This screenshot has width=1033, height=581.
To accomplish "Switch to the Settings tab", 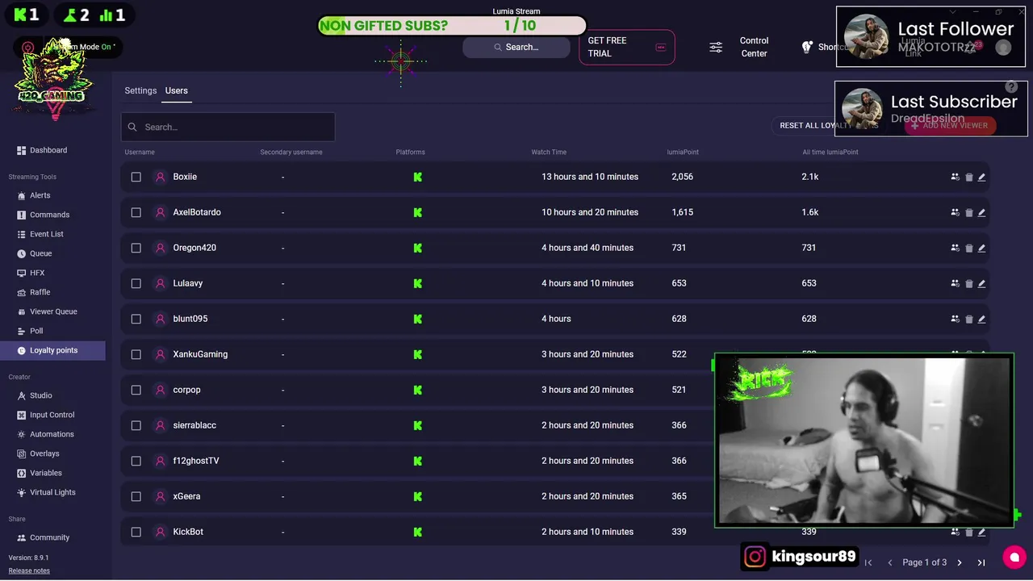I will (x=140, y=90).
